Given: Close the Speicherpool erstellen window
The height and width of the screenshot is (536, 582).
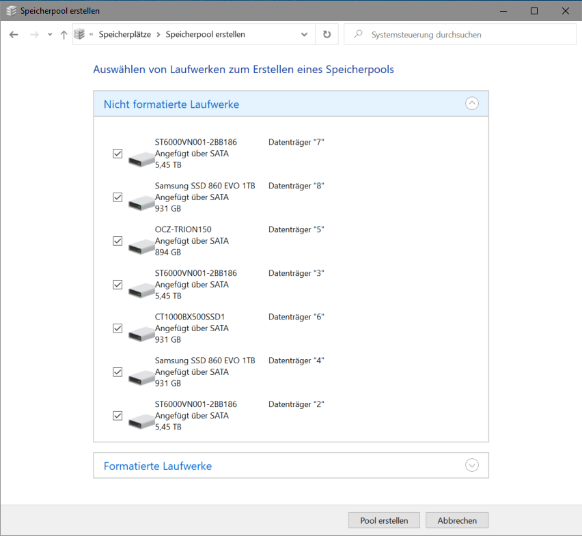Looking at the screenshot, I should pos(566,11).
